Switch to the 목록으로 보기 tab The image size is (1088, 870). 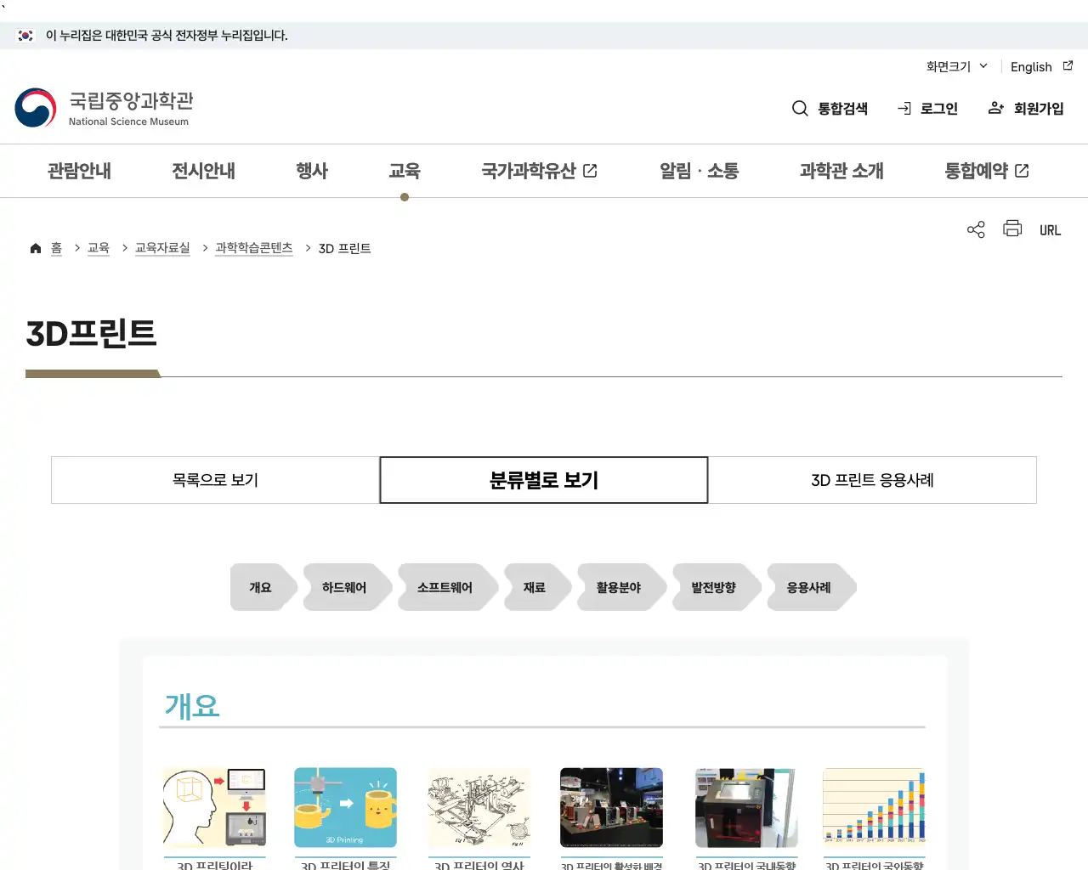pyautogui.click(x=215, y=480)
